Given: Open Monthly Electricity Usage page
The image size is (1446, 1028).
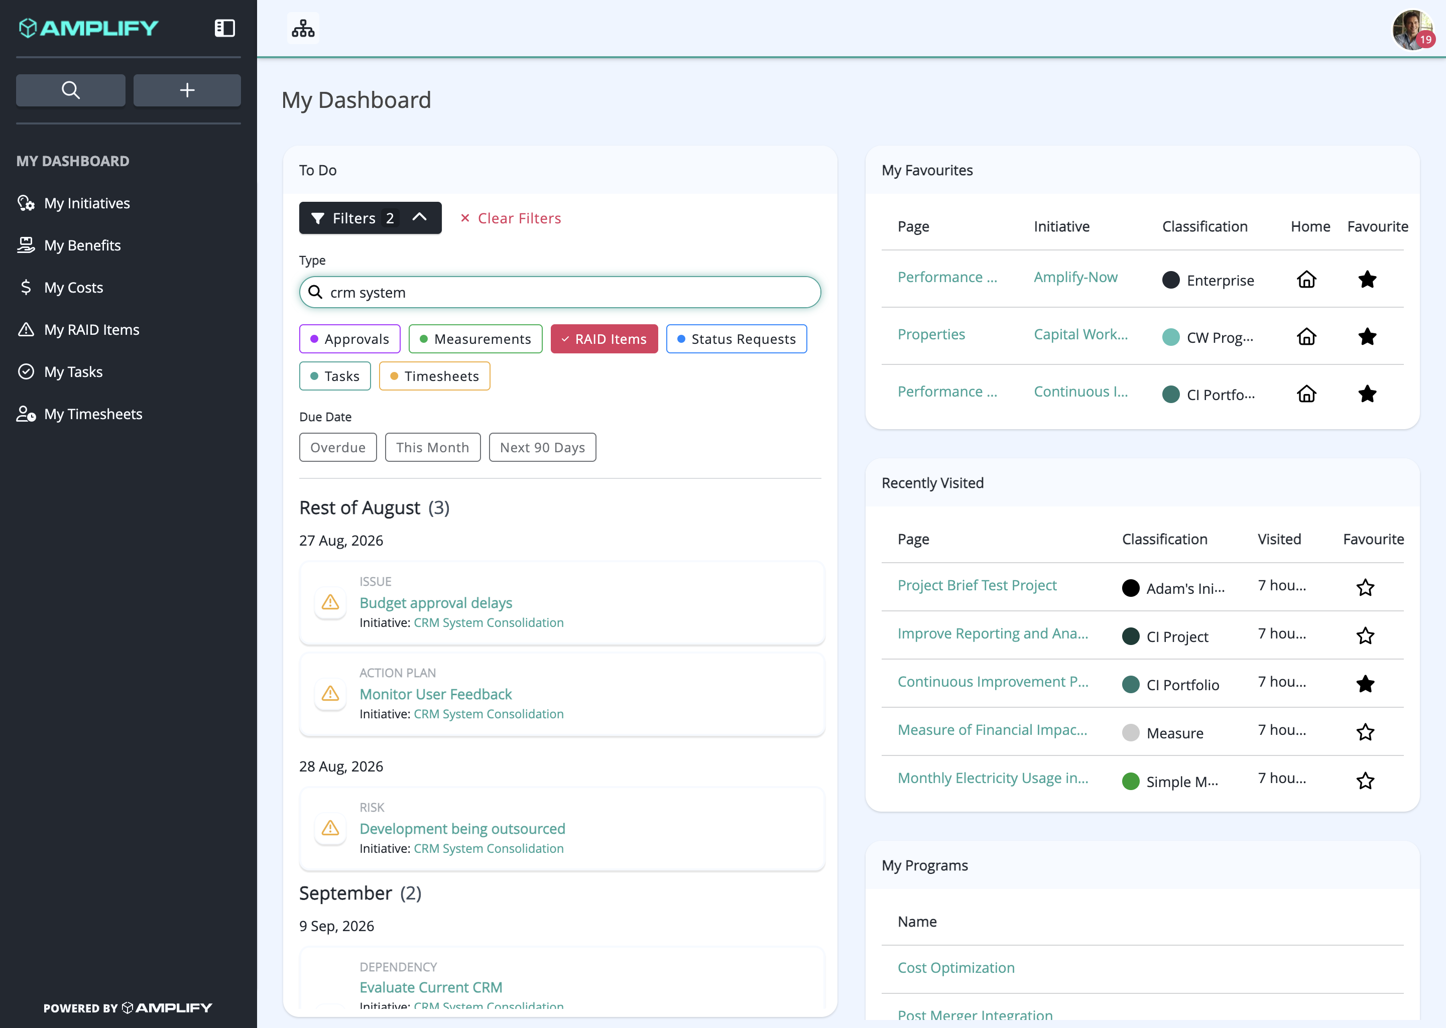Looking at the screenshot, I should (x=993, y=778).
